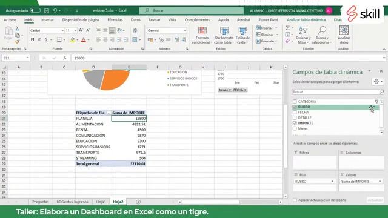388x218 pixels.
Task: Click the top Buscar search box
Action: point(192,11)
